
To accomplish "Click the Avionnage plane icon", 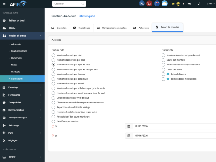I will click(x=4, y=125).
